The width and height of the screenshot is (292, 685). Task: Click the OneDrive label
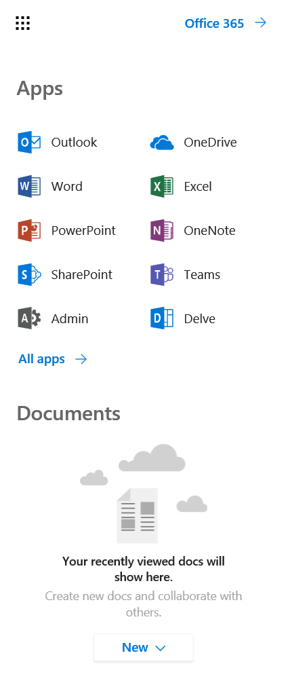pyautogui.click(x=210, y=143)
